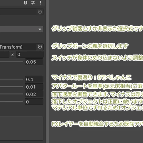The image size is (143, 143).
Task: Edit the Z value field showing 0
Action: pyautogui.click(x=30, y=54)
